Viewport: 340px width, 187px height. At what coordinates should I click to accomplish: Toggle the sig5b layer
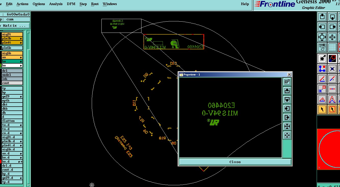(x=12, y=53)
